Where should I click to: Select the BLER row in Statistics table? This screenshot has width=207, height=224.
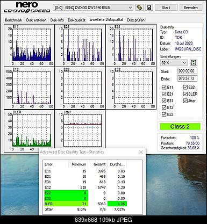point(85,204)
